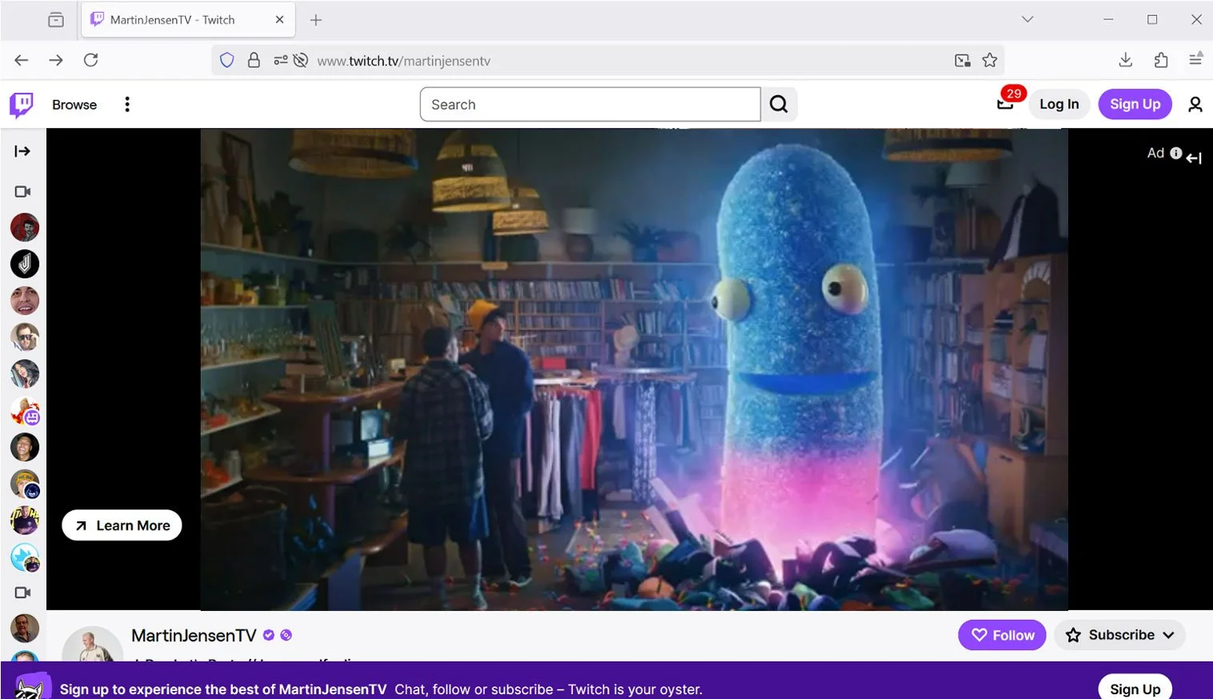Click the collapse arrow beside the Ad label
The height and width of the screenshot is (699, 1213).
point(1194,158)
